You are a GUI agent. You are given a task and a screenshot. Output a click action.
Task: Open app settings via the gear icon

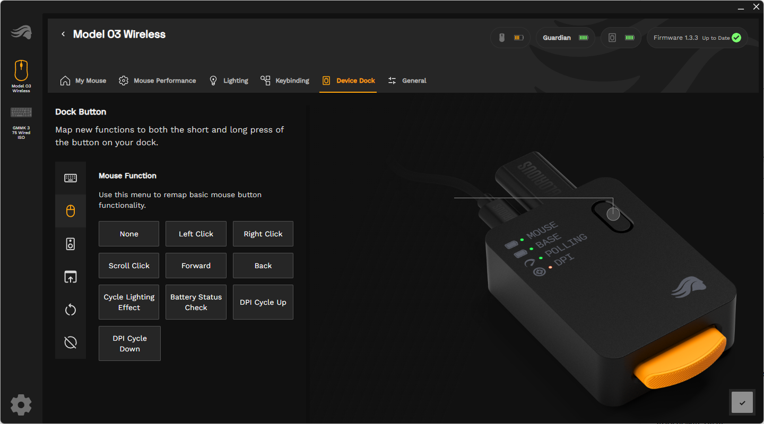point(21,405)
